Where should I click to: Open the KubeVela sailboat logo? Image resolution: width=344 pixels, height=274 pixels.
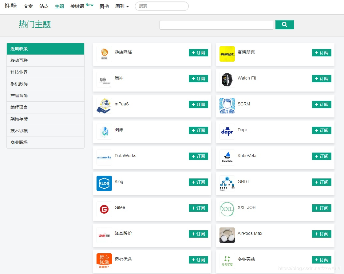tap(227, 157)
